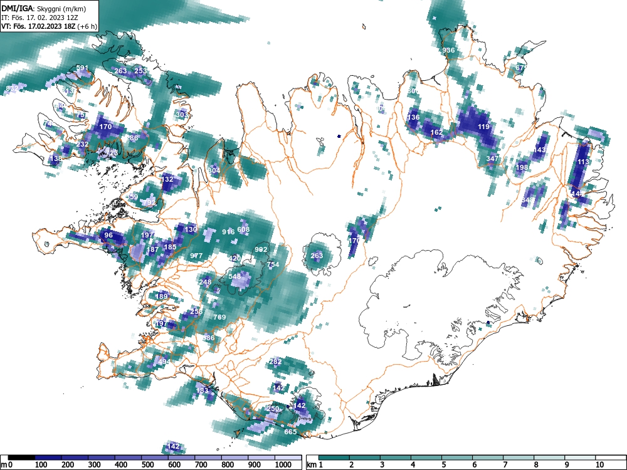Click the visibility value 303
This screenshot has height=470, width=627.
coord(182,115)
